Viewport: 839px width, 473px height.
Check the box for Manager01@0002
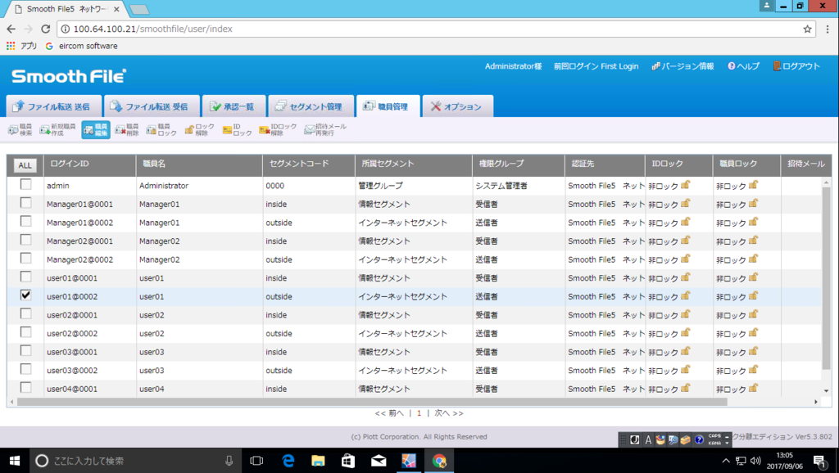[25, 221]
